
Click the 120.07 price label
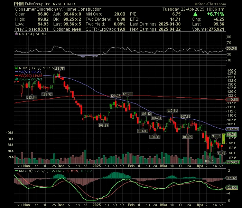pos(115,96)
